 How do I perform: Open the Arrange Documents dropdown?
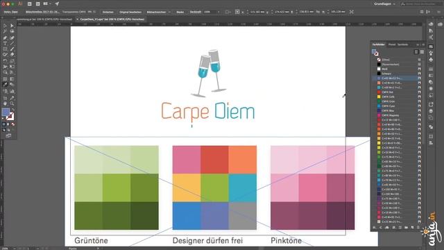point(46,4)
